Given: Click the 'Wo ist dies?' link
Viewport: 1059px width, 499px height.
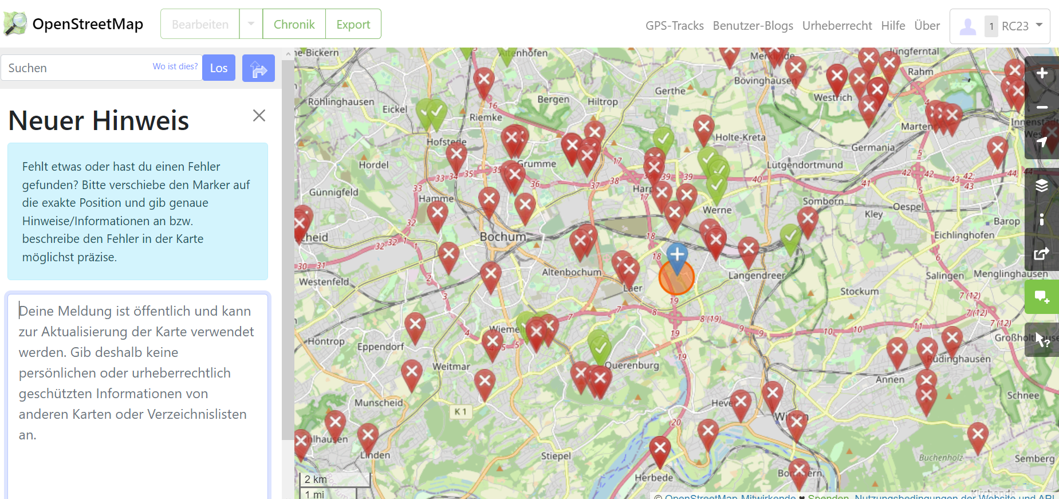Looking at the screenshot, I should click(x=175, y=66).
